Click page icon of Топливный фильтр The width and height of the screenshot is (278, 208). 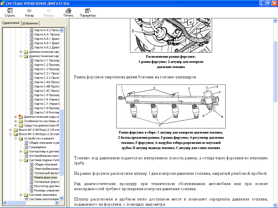click(x=31, y=173)
